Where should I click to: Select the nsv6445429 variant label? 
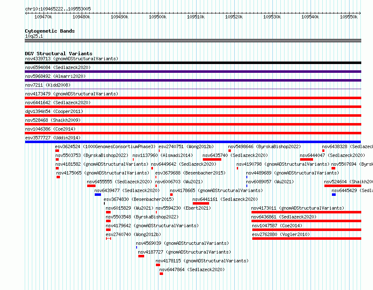pyautogui.click(x=352, y=190)
